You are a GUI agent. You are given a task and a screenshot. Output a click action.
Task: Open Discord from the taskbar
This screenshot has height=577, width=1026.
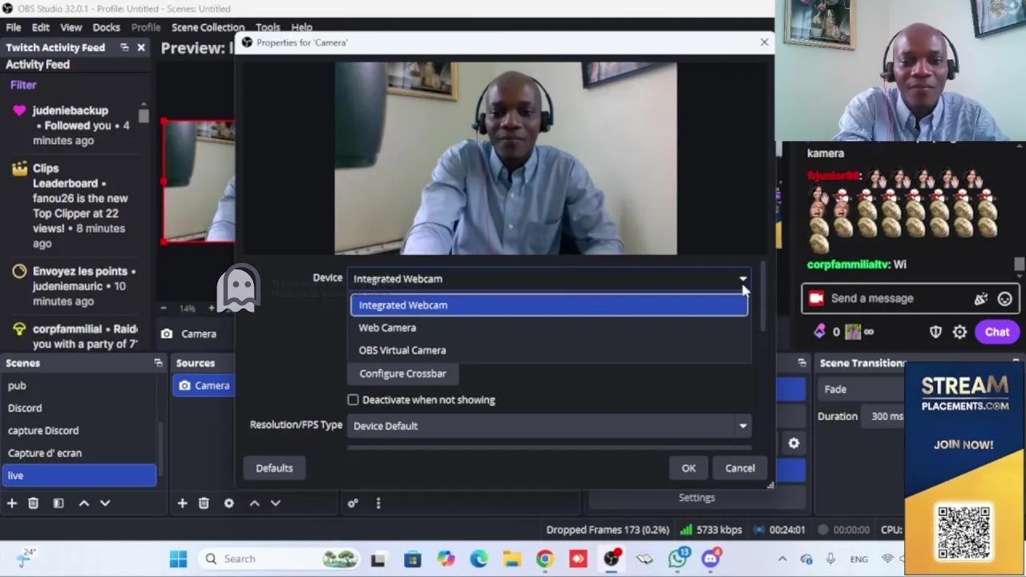[x=711, y=559]
